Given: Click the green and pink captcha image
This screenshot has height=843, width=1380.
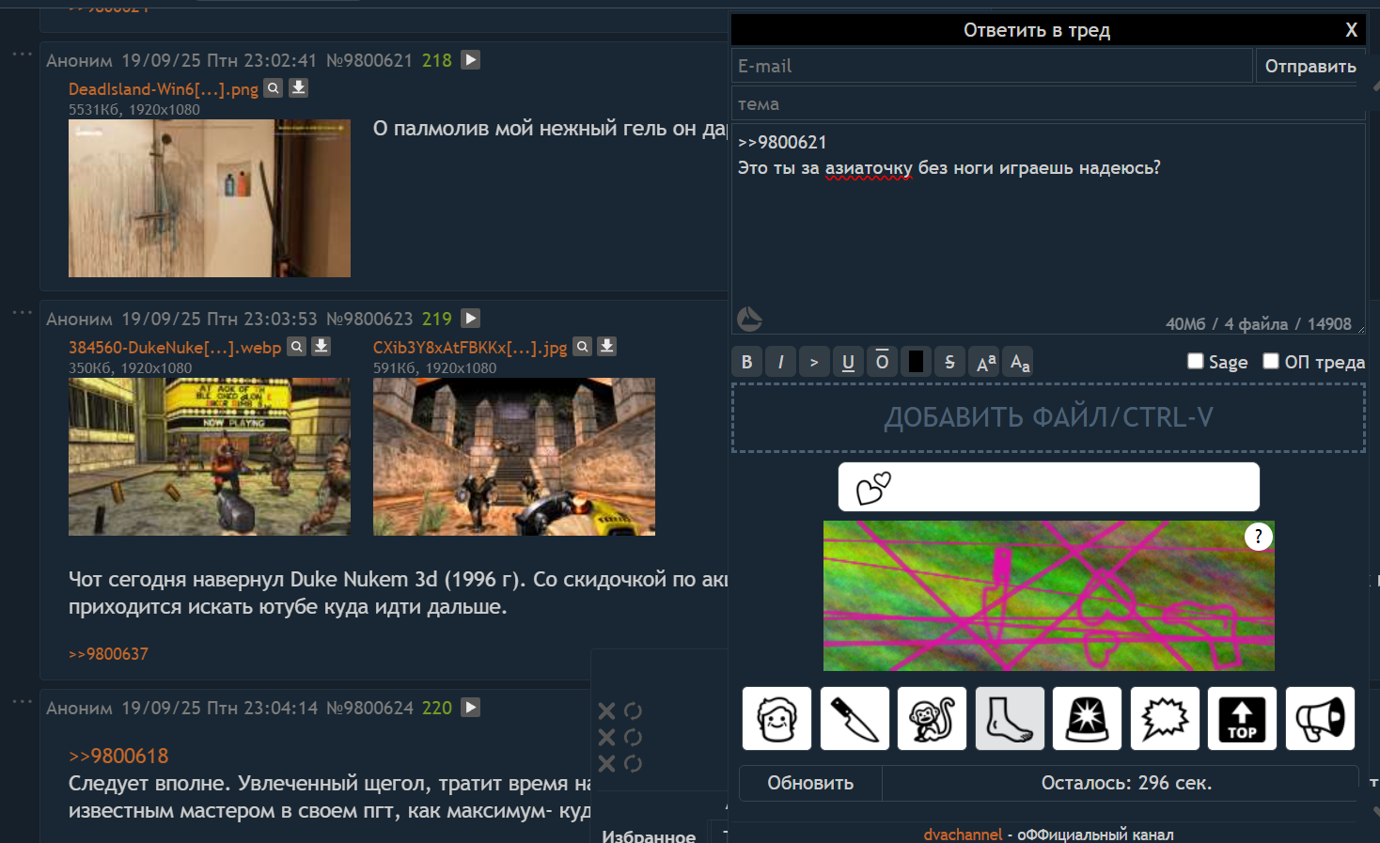Looking at the screenshot, I should 1049,596.
